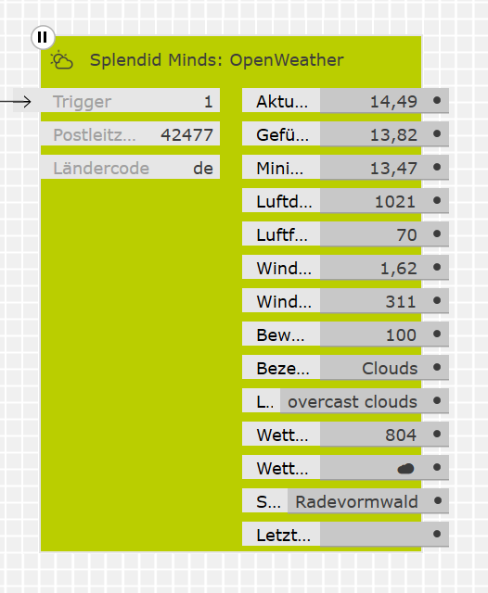Select the Ländercode field showing de
The height and width of the screenshot is (593, 488).
130,167
